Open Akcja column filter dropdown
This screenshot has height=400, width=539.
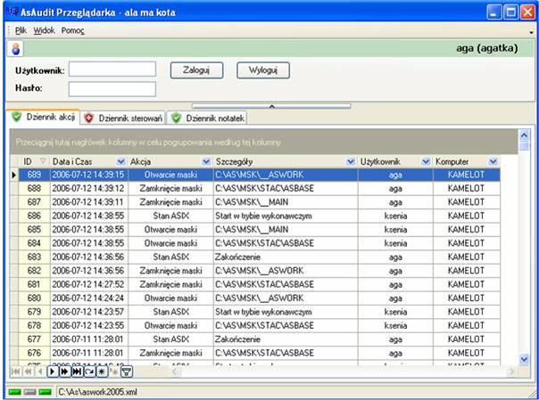pos(206,161)
